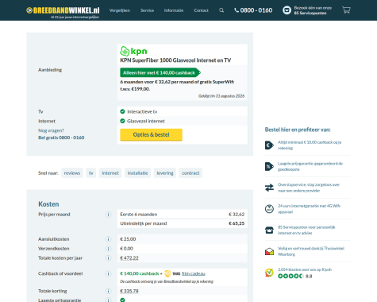Image resolution: width=377 pixels, height=302 pixels.
Task: Show info for Verzendkosten
Action: click(108, 249)
